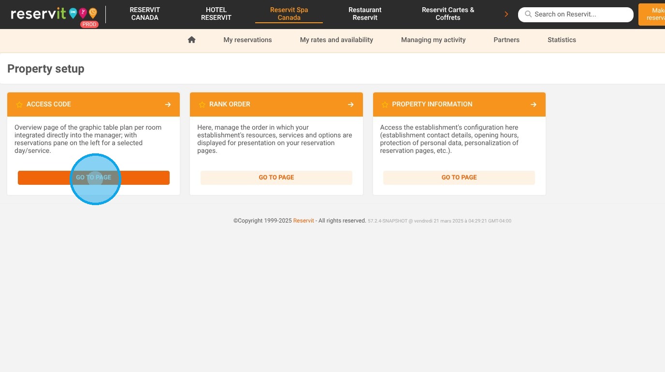Viewport: 665px width, 372px height.
Task: Click the Property setup heading
Action: point(46,69)
